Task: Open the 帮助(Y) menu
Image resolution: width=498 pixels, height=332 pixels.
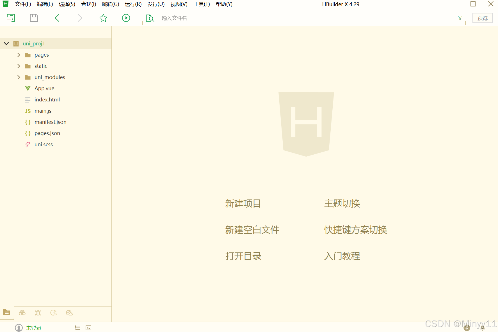Action: [x=224, y=4]
